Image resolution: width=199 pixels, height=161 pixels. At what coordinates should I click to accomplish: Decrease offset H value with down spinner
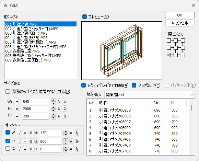pos(66,143)
